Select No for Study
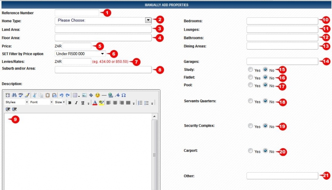This screenshot has height=190, width=332. (x=265, y=70)
